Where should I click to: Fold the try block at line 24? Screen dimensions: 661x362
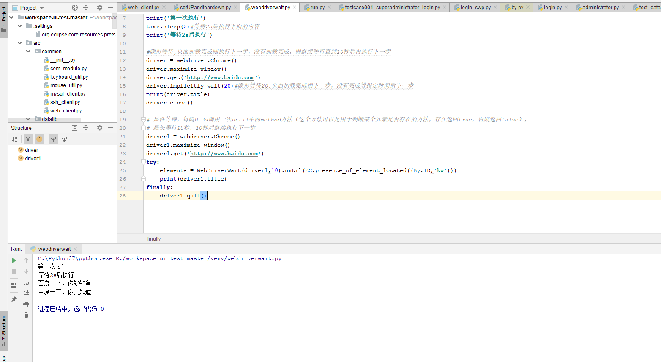tap(143, 162)
